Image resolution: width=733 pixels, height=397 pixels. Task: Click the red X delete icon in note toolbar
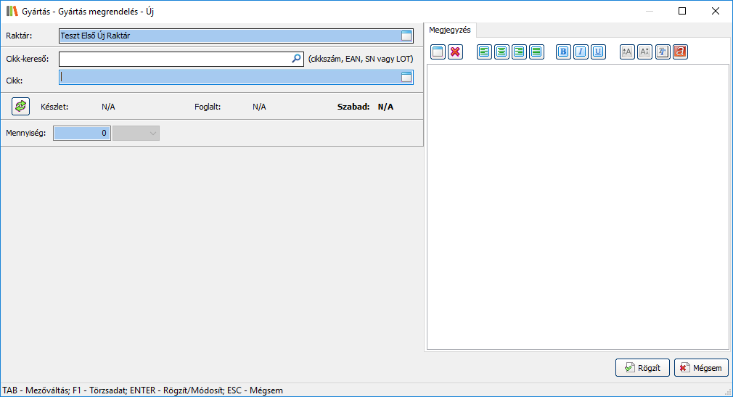(455, 52)
